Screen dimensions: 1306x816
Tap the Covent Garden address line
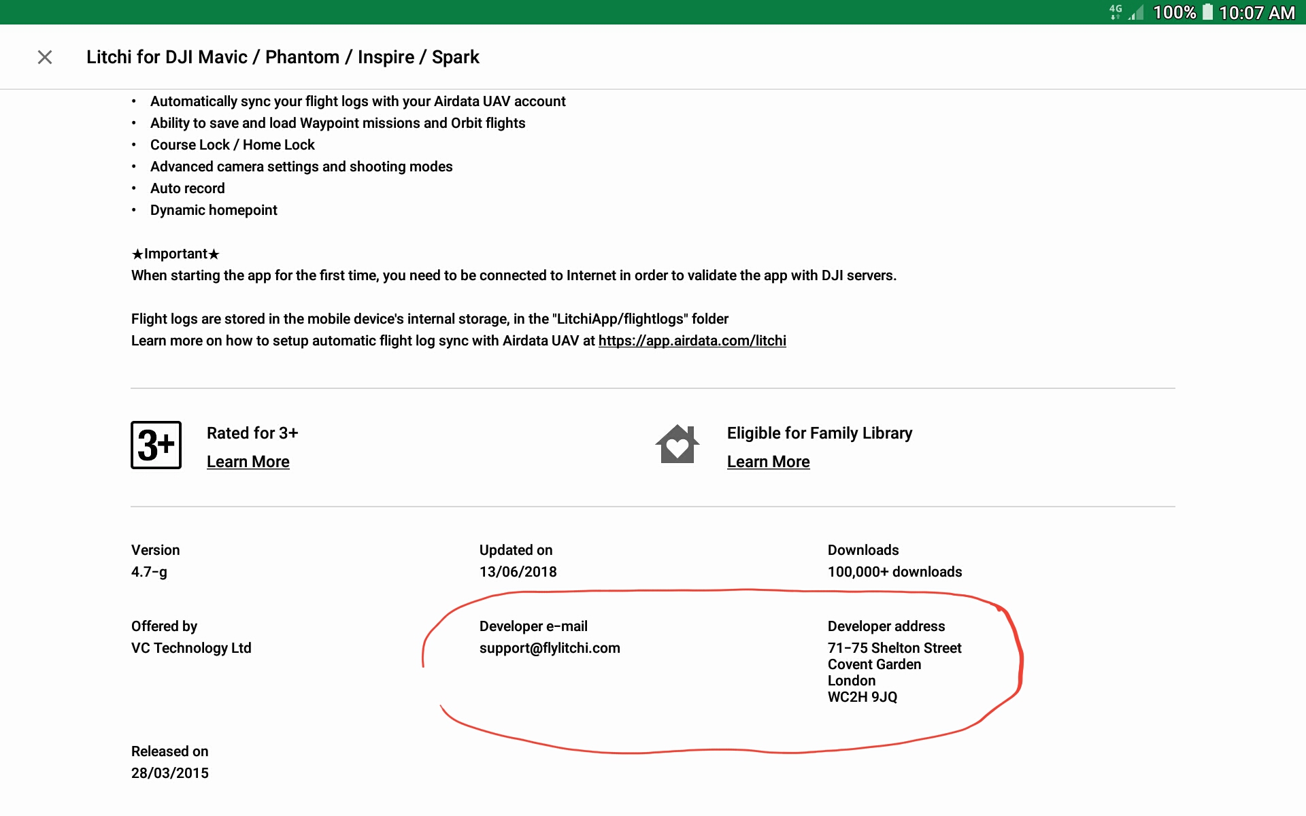874,664
